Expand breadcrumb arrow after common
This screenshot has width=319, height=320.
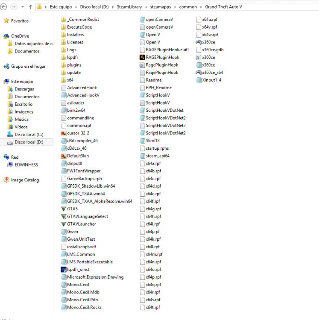point(201,7)
